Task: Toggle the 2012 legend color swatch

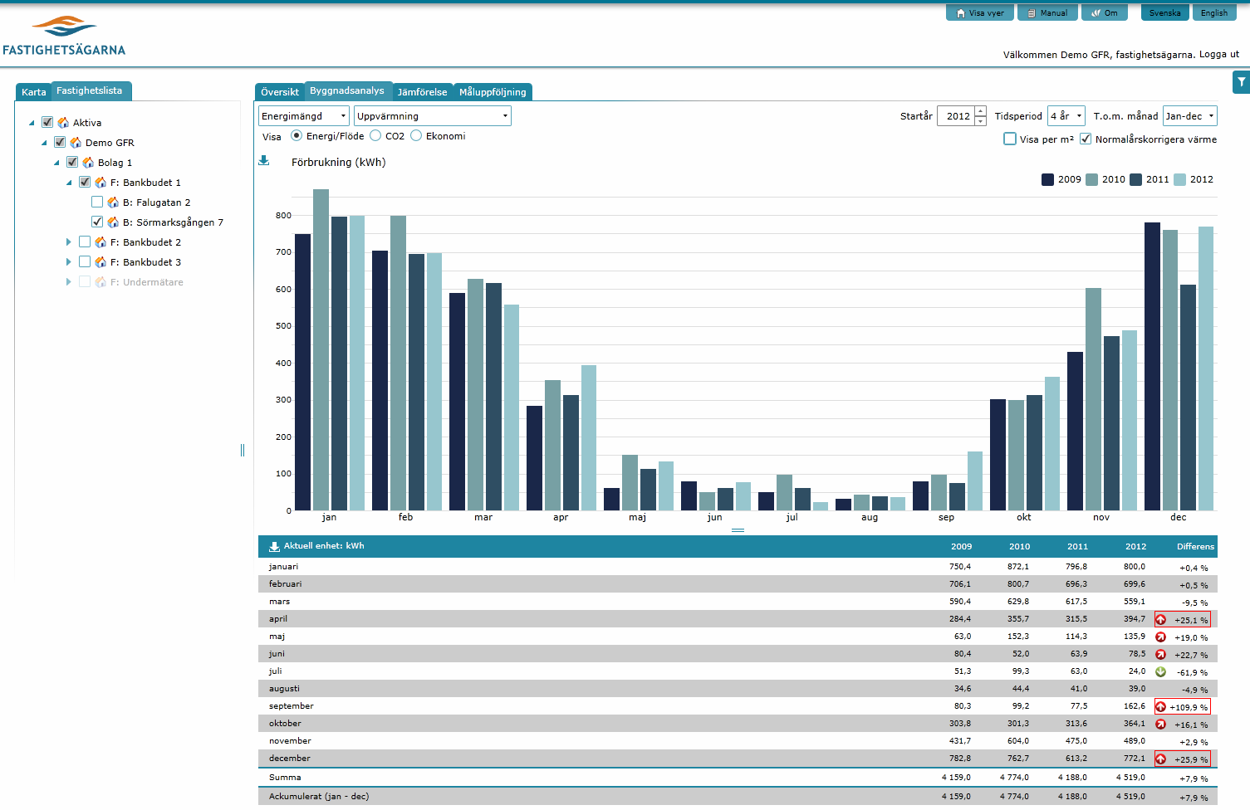Action: (x=1179, y=179)
